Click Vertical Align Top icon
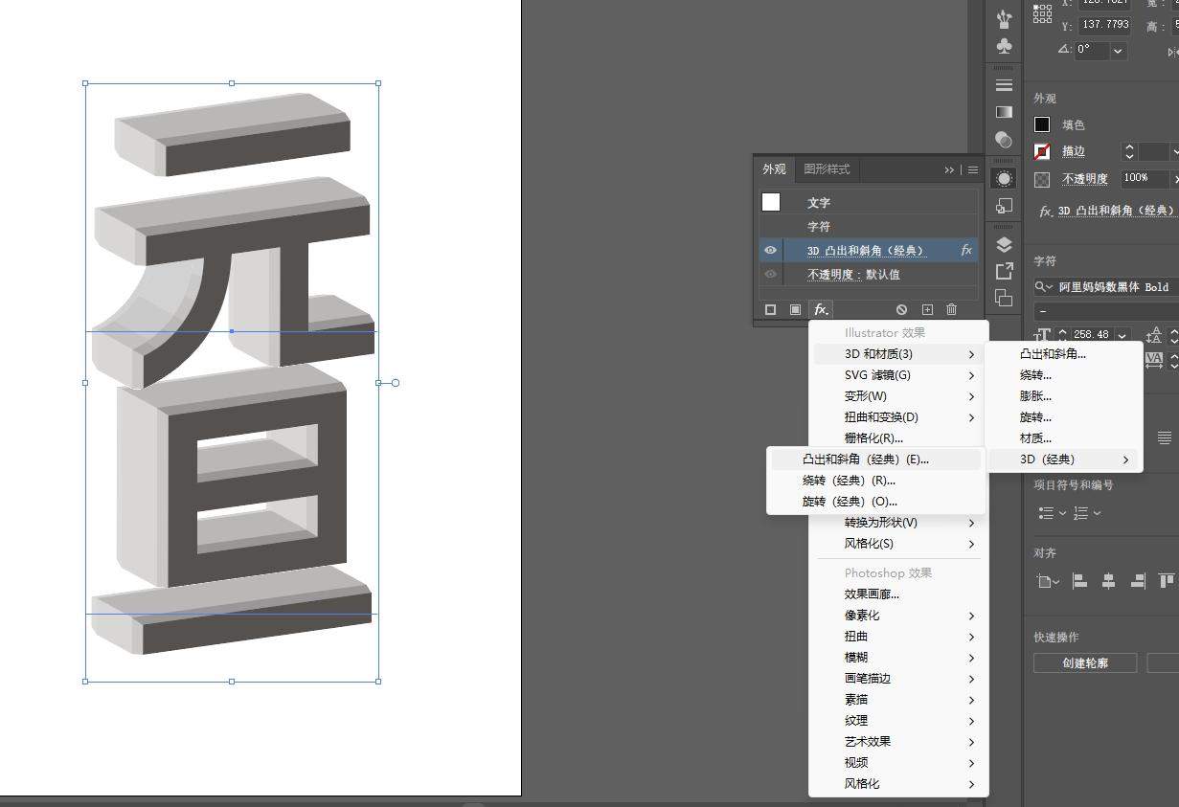Viewport: 1179px width, 807px height. pyautogui.click(x=1167, y=580)
